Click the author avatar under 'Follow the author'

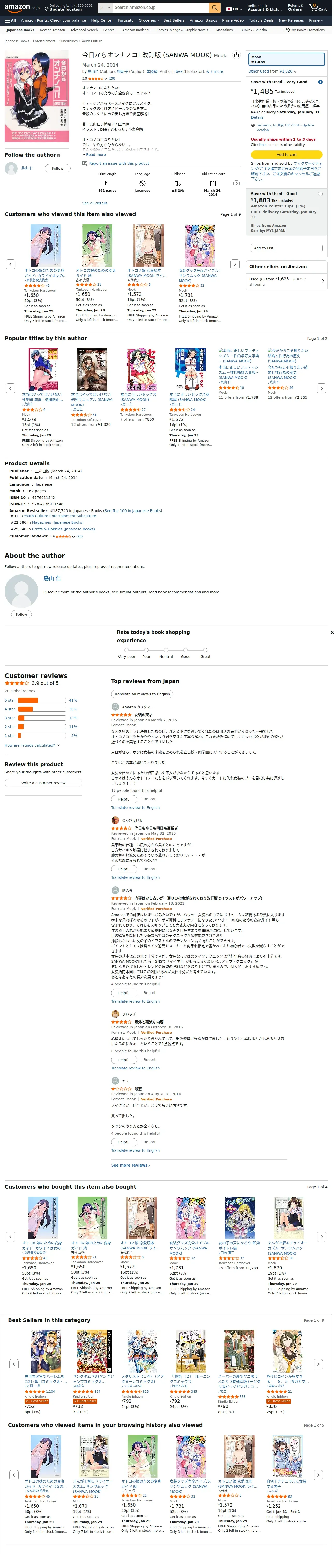point(11,168)
